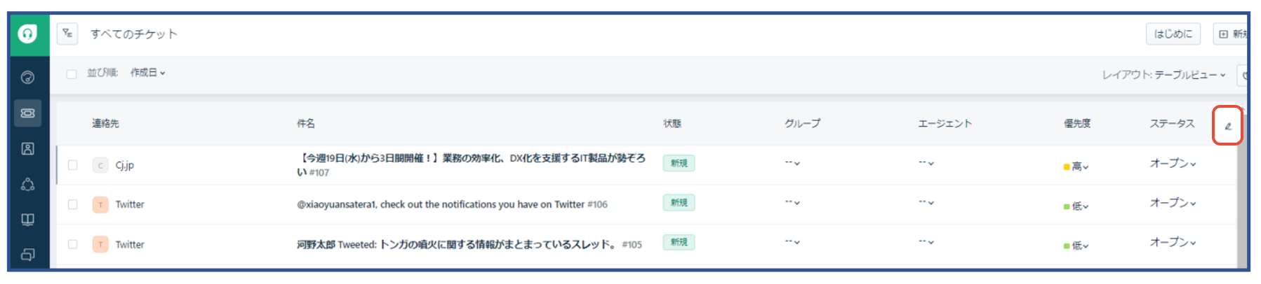Click the 新規 badge of ticket #107
1261x284 pixels.
click(679, 163)
